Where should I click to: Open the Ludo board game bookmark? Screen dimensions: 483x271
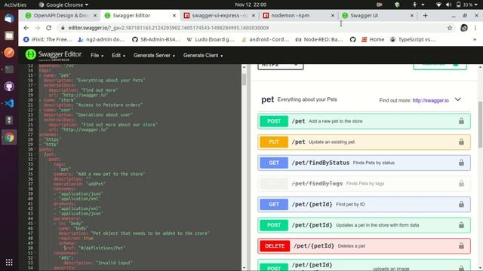pos(211,39)
